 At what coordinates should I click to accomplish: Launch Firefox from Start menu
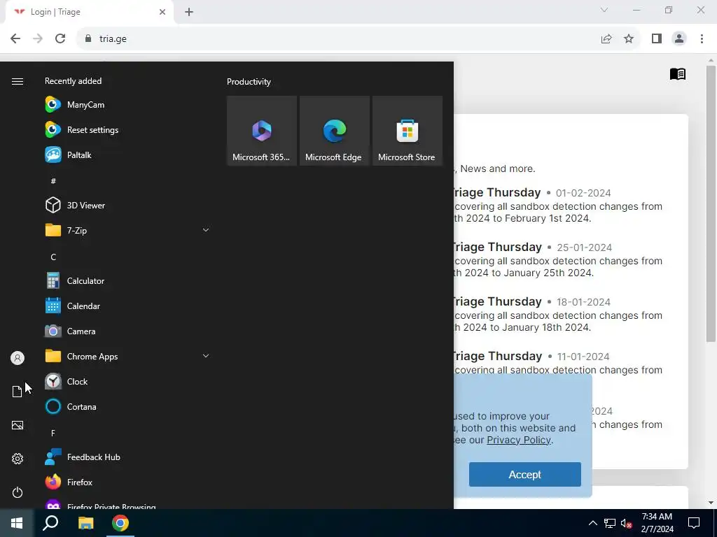(127, 482)
